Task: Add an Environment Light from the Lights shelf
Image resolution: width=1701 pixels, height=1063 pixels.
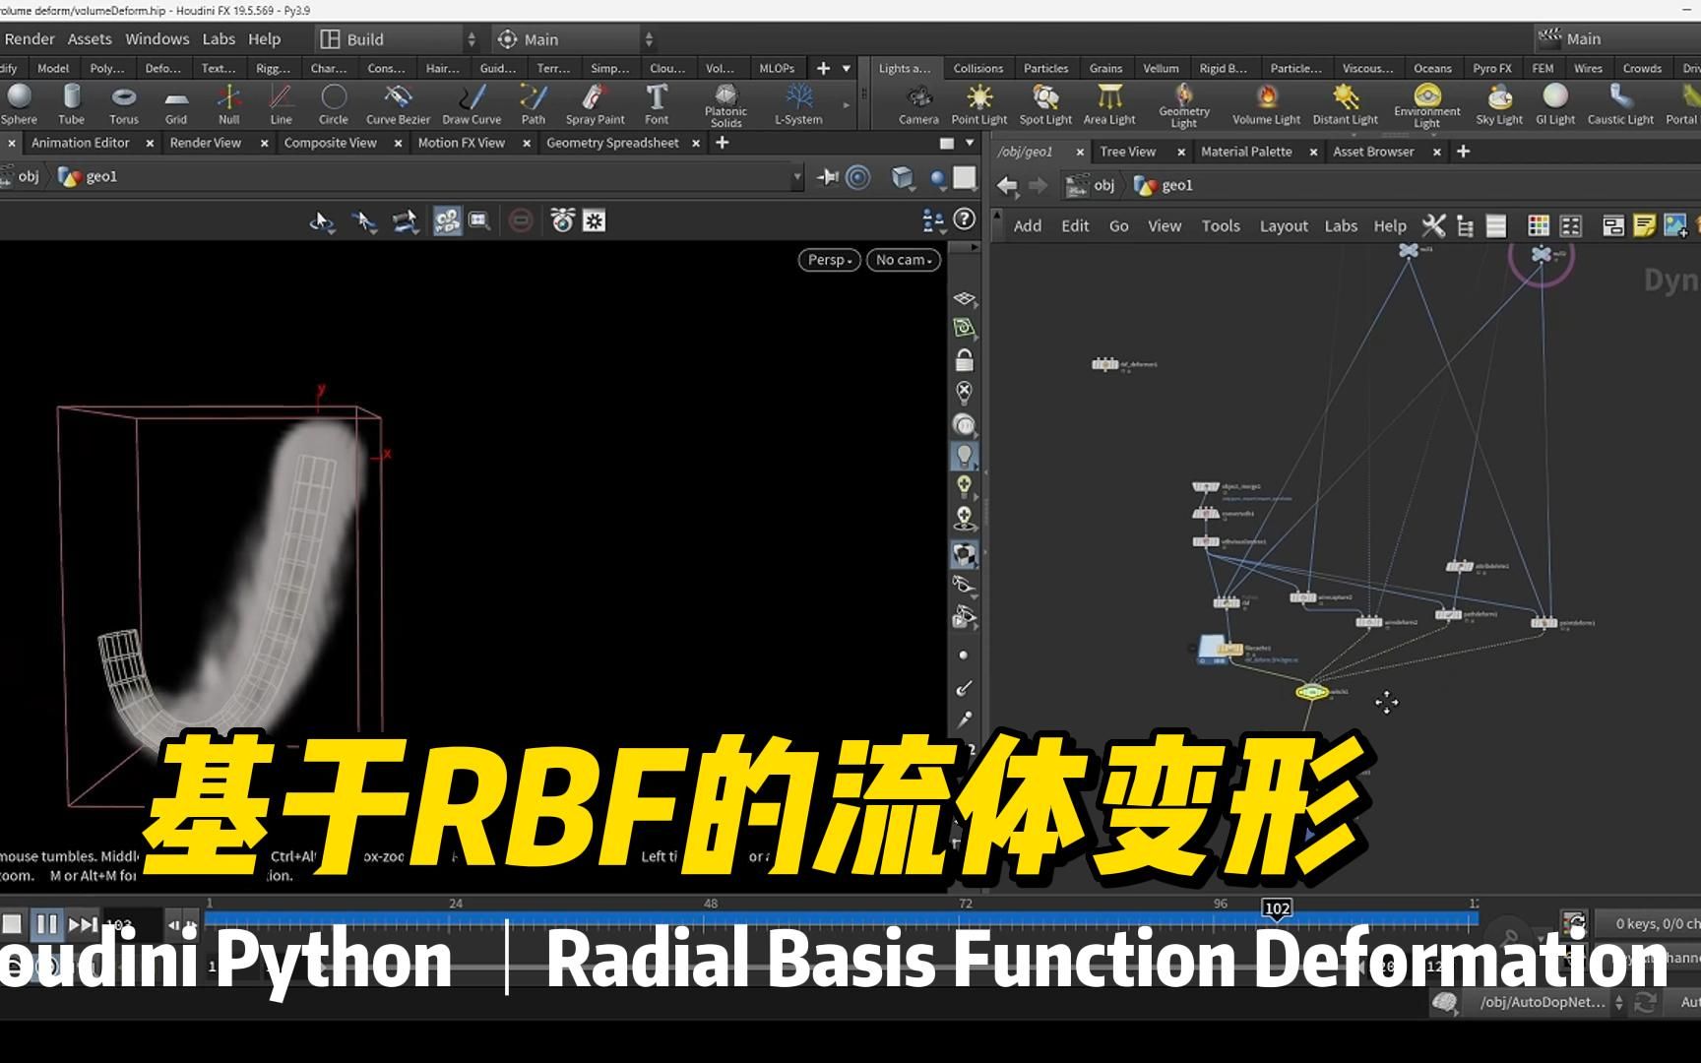Action: (x=1426, y=101)
